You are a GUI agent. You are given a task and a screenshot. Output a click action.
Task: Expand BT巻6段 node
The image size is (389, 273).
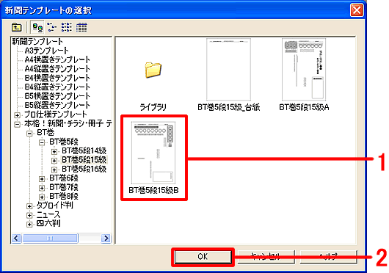click(x=42, y=179)
